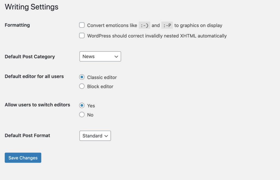
Task: Click the "Block editor" label text
Action: point(100,87)
